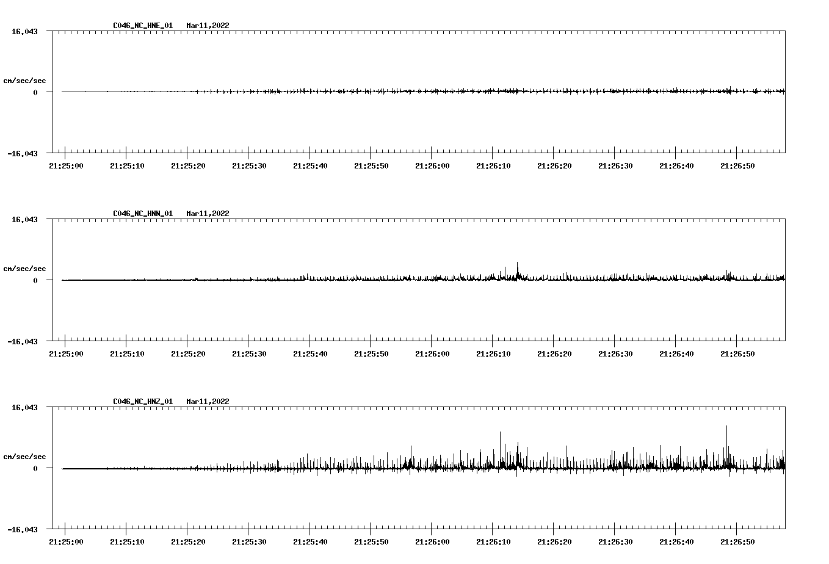This screenshot has width=829, height=564.
Task: Click the C046_NC_HNN_01 channel title
Action: (143, 214)
